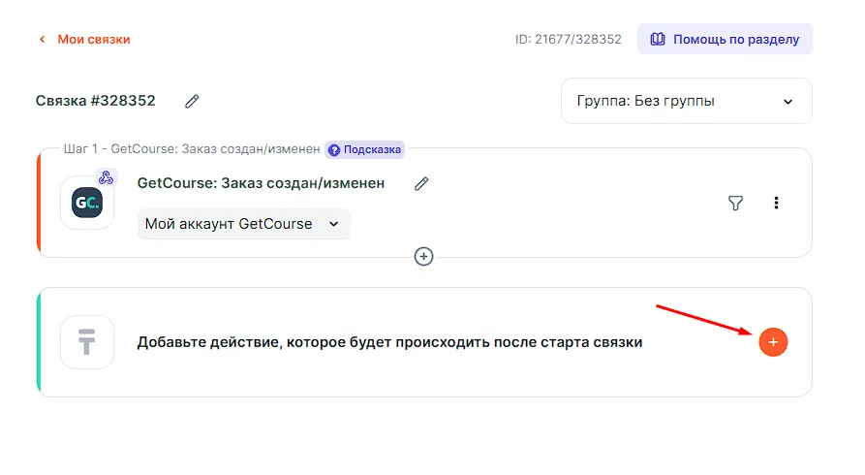Open Помощь по разделу help button
The image size is (865, 475).
(x=725, y=40)
